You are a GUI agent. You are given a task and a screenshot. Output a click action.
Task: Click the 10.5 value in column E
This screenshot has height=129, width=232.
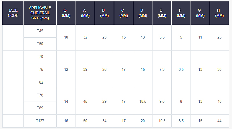coord(162,121)
